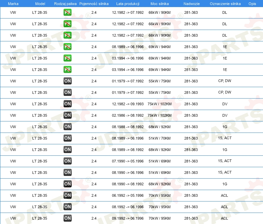Image resolution: width=263 pixels, height=224 pixels.
Task: Click the ON diesel icon in the 08.1990 -> 06.1996 row
Action: coord(67,172)
